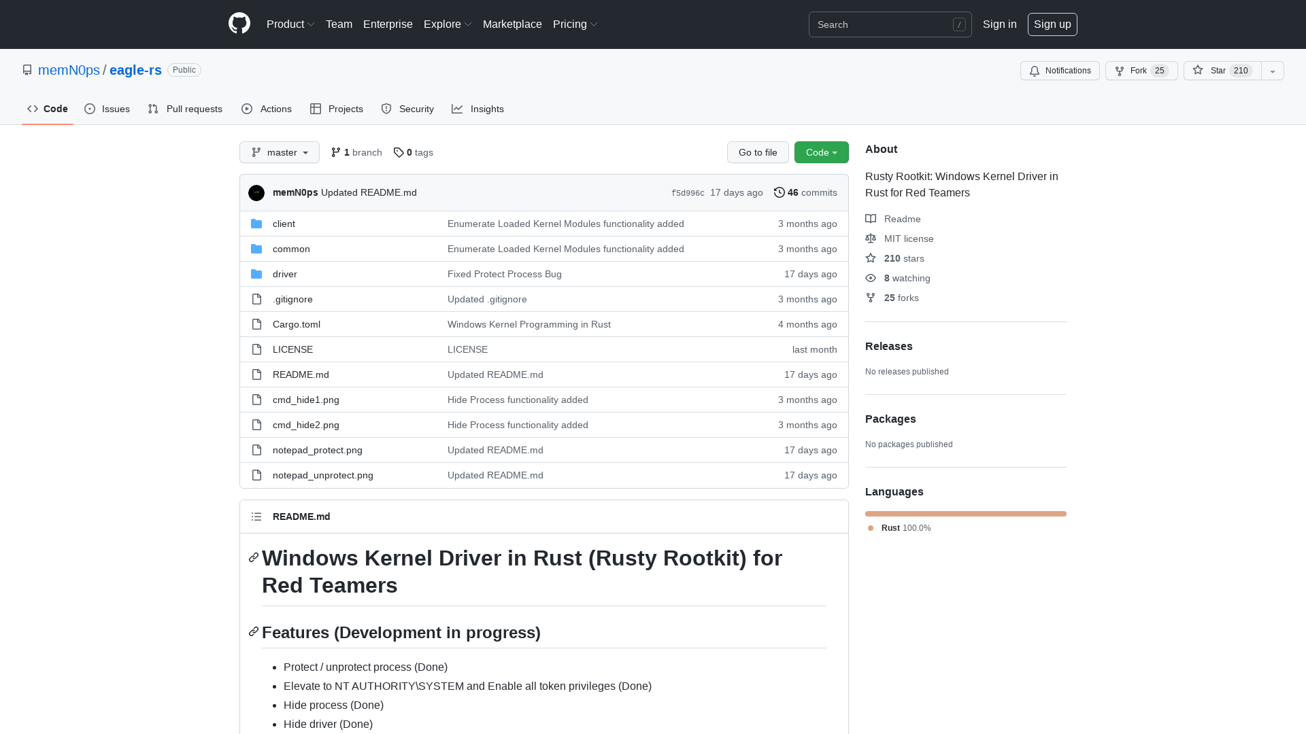Open Marketplace in top navigation
Viewport: 1306px width, 734px height.
pyautogui.click(x=512, y=24)
